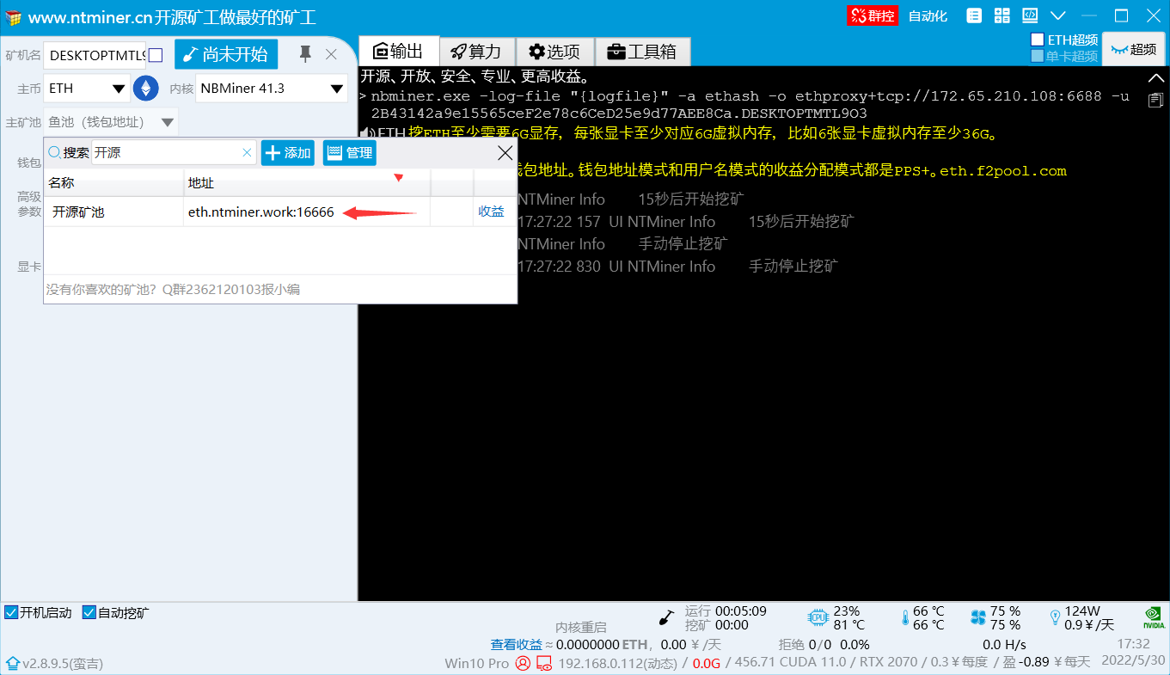The width and height of the screenshot is (1170, 675).
Task: Switch to the 工具箱 toolbox tab
Action: [642, 52]
